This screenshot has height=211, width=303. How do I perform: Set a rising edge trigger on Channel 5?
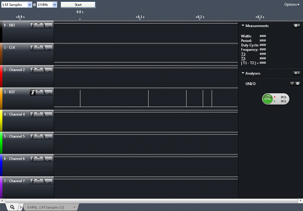tap(33, 137)
